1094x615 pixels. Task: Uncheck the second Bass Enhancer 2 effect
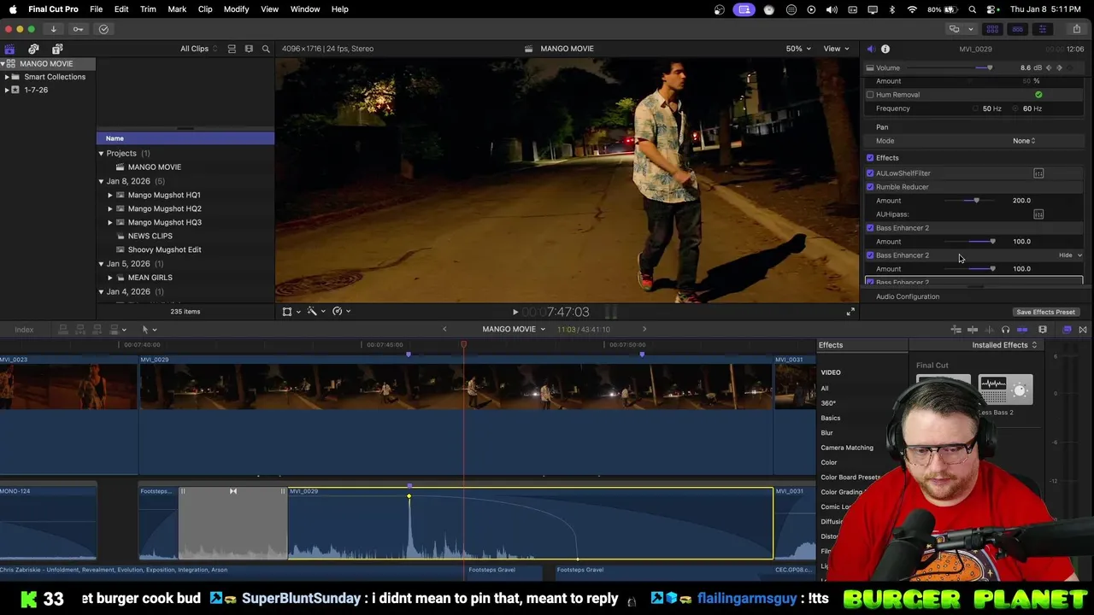click(x=870, y=255)
